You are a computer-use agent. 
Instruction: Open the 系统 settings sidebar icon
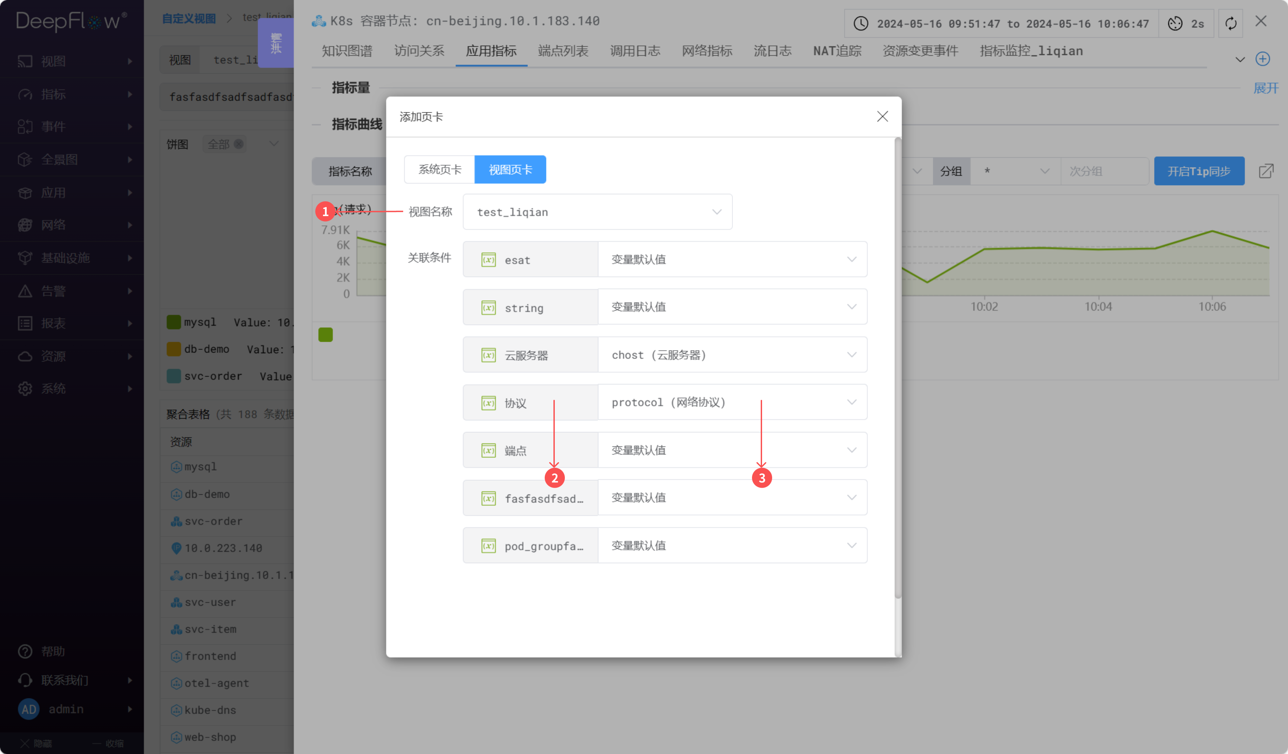[x=24, y=388]
